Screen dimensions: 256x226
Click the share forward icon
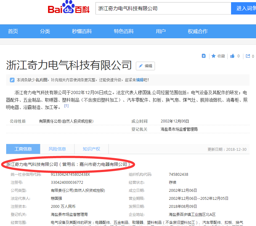[248, 56]
